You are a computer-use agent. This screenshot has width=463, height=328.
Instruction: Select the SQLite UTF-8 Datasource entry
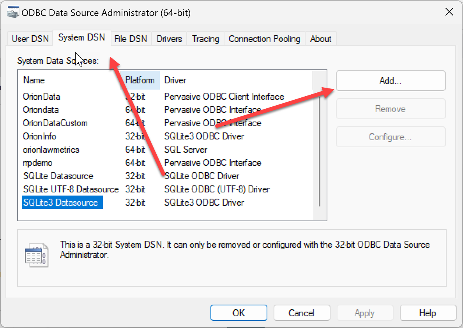71,189
